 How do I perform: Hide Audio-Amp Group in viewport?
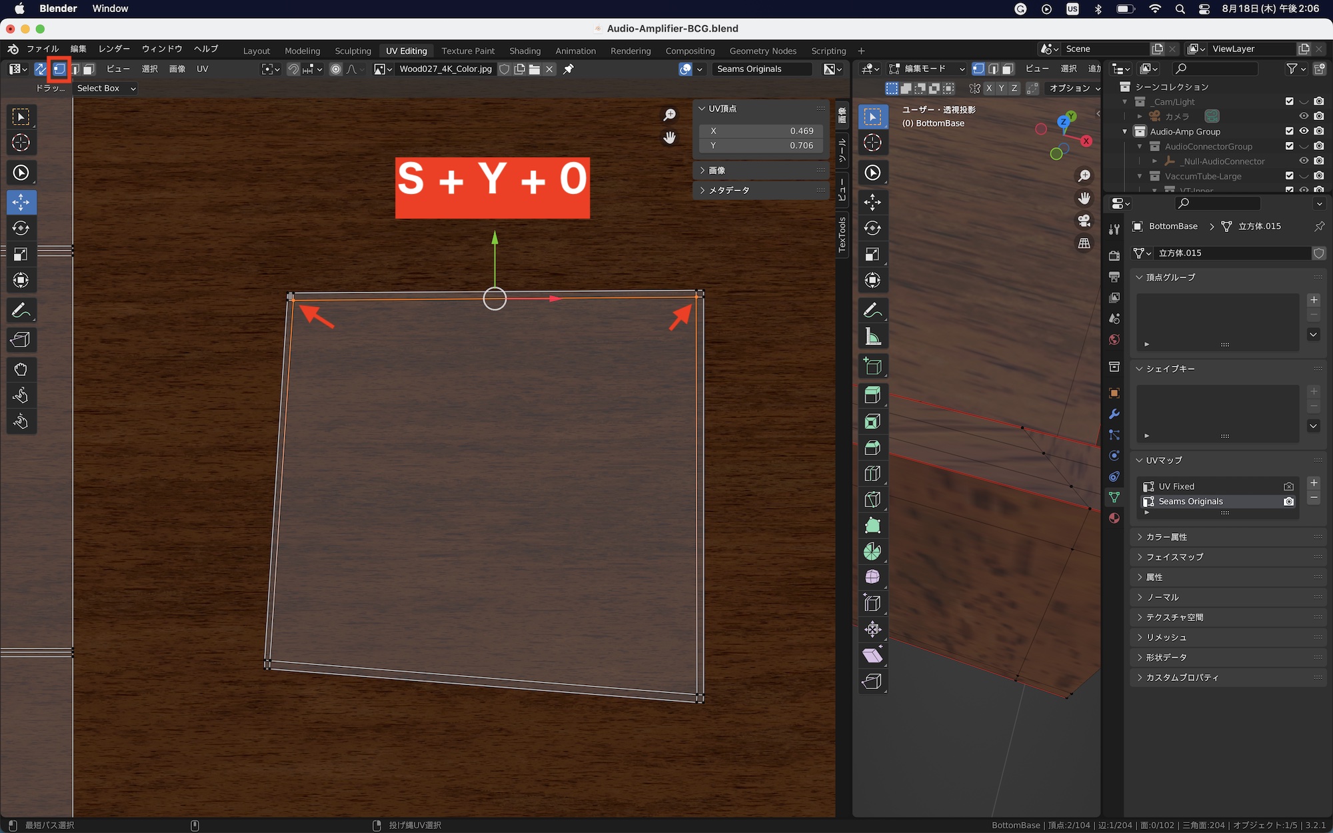tap(1304, 131)
